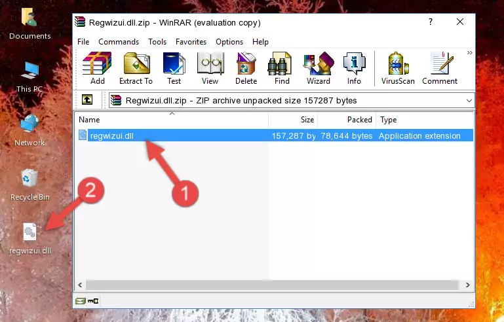Click the Add archive toolbar icon
Image resolution: width=504 pixels, height=322 pixels.
[x=97, y=68]
